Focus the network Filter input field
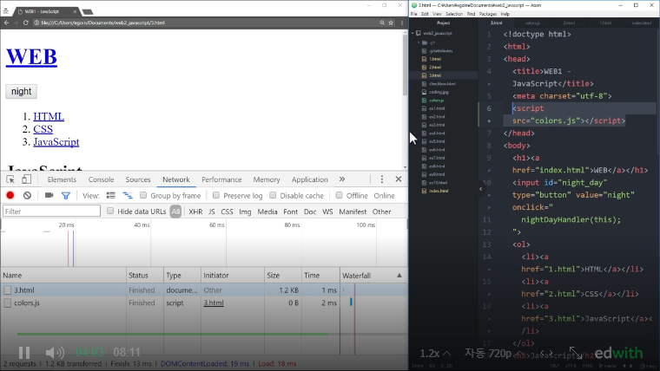Screen dimensions: 660x371 52,211
